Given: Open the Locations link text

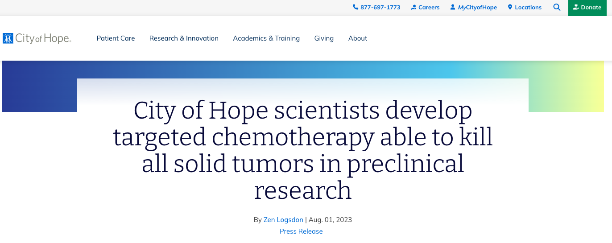Looking at the screenshot, I should (x=528, y=8).
